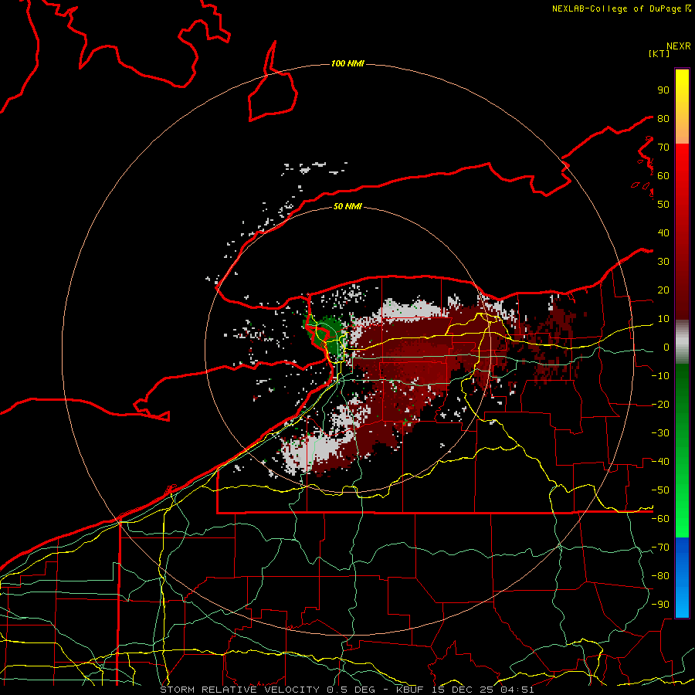Click the 10 value on velocity scale
This screenshot has height=695, width=695.
pos(663,319)
